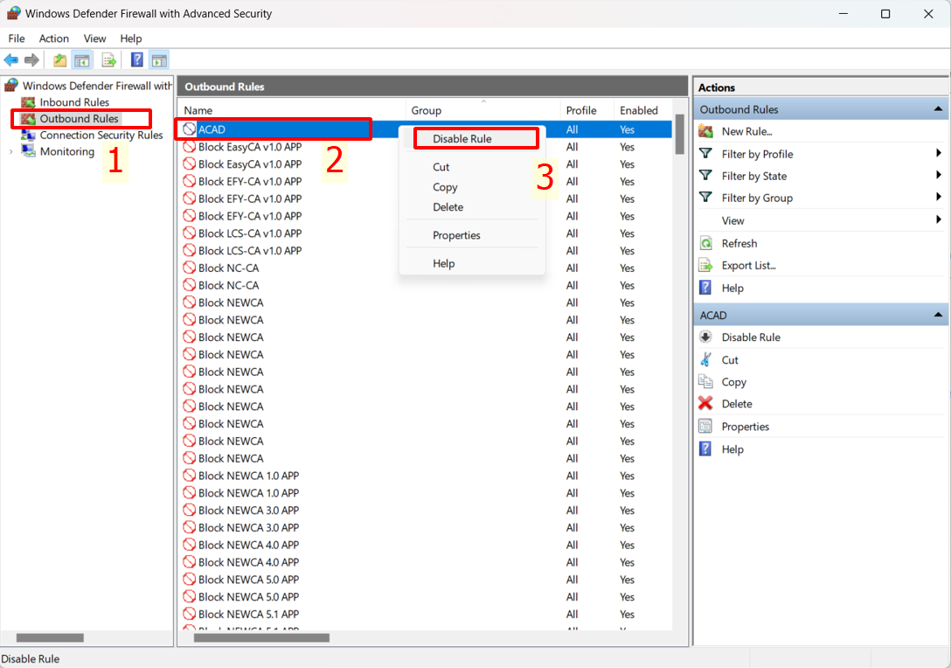Click the Connection Security Rules tree icon
The image size is (951, 668).
click(28, 135)
